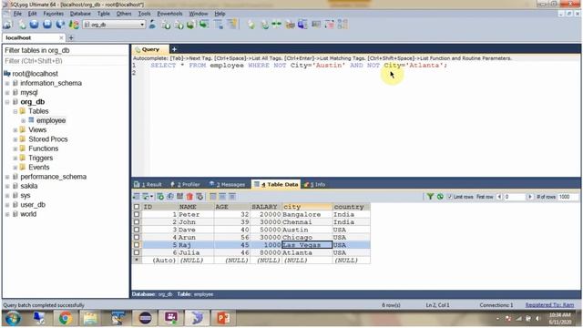583x328 pixels.
Task: Expand the Views folder node
Action: [x=15, y=129]
